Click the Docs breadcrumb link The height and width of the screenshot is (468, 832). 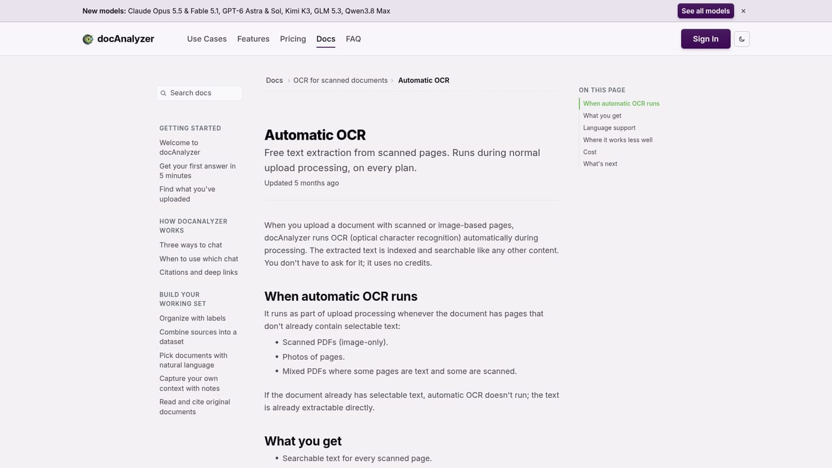tap(274, 81)
